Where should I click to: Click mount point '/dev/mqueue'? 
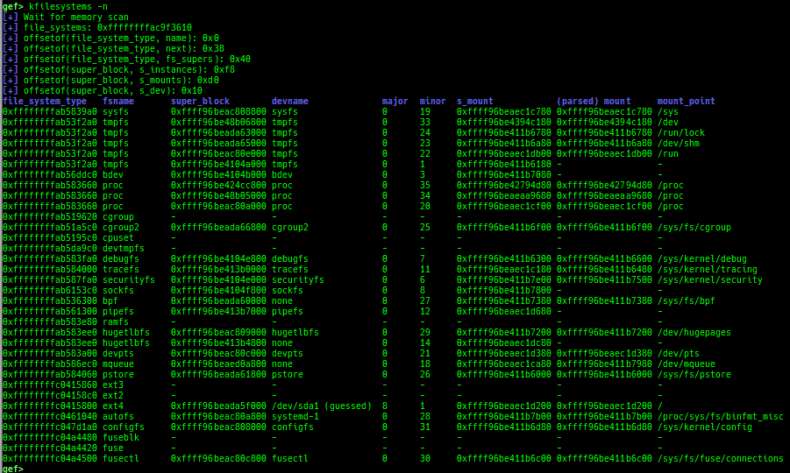click(686, 364)
